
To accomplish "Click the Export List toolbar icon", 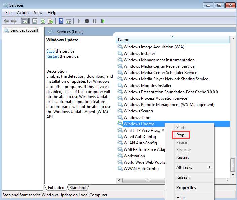I will point(50,21).
